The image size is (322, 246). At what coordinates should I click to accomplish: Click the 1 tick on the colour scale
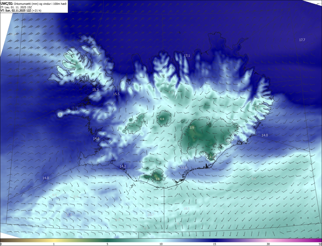click(54, 244)
